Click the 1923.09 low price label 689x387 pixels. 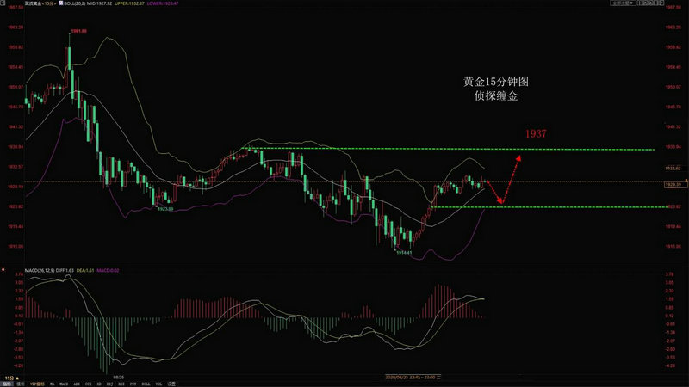(165, 209)
